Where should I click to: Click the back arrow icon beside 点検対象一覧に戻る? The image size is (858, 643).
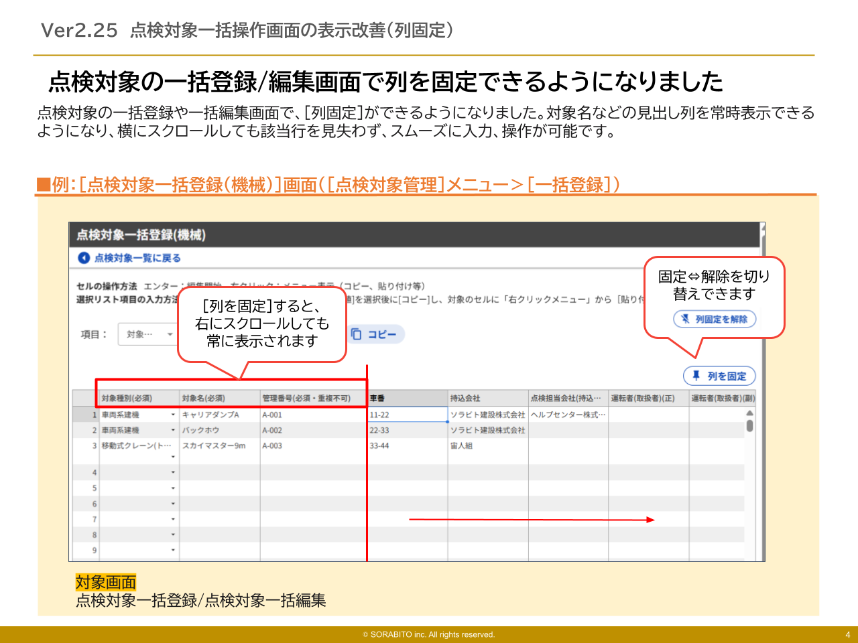point(84,258)
